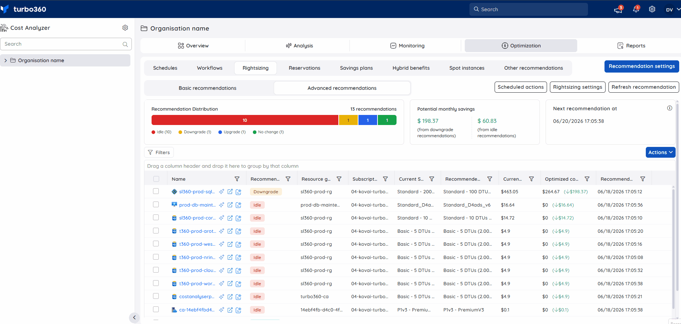The image size is (681, 324).
Task: Open Rightsizing settings
Action: pyautogui.click(x=578, y=87)
